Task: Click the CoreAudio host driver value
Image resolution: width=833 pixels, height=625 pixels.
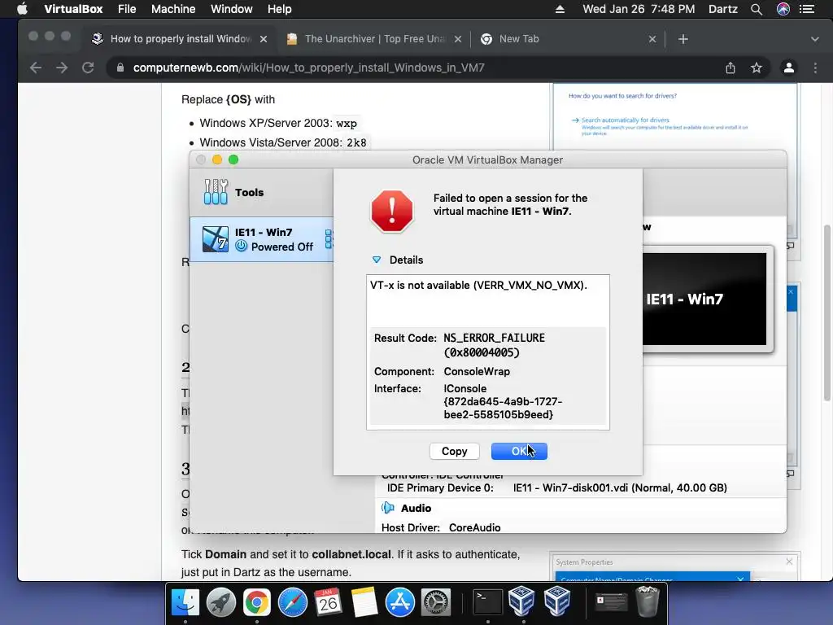Action: click(x=474, y=527)
